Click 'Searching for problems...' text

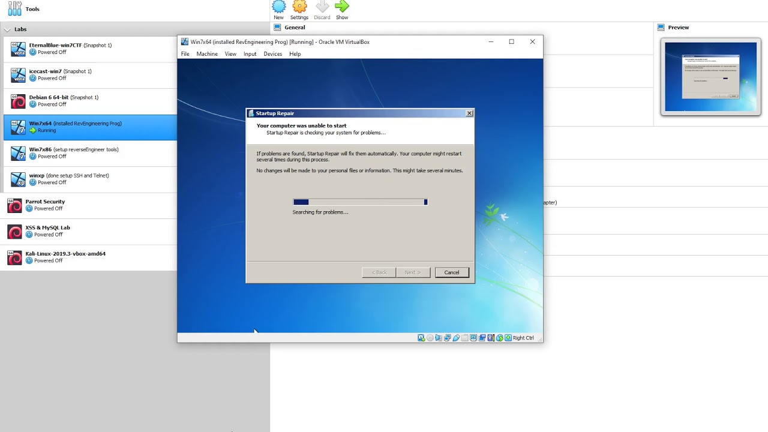[x=320, y=212]
